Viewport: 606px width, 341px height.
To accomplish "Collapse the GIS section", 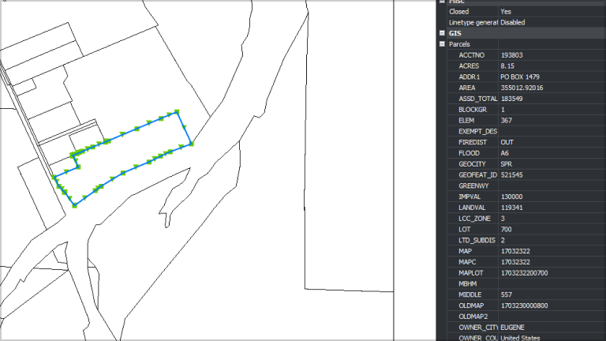I will 442,33.
